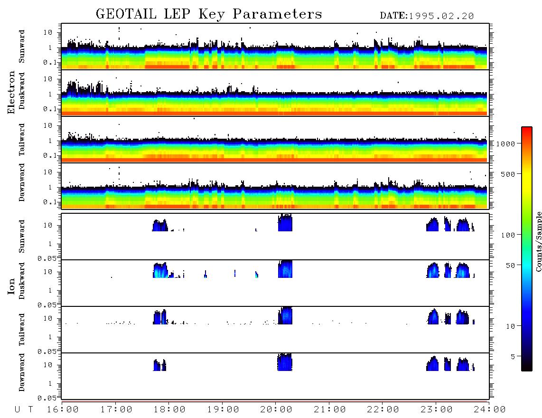Select the 24:00 time axis label

click(490, 409)
